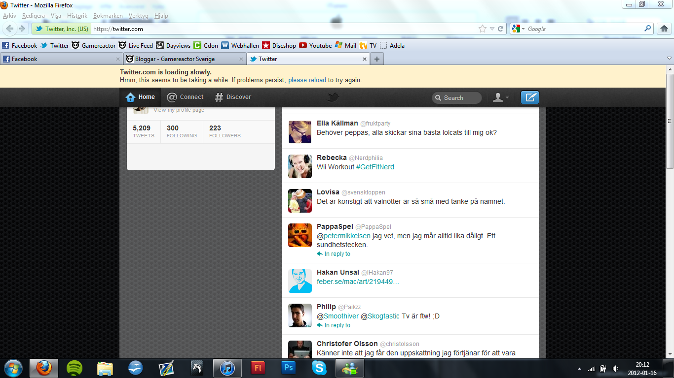This screenshot has height=378, width=674.
Task: Open the Live Feed bookmark
Action: pyautogui.click(x=136, y=45)
